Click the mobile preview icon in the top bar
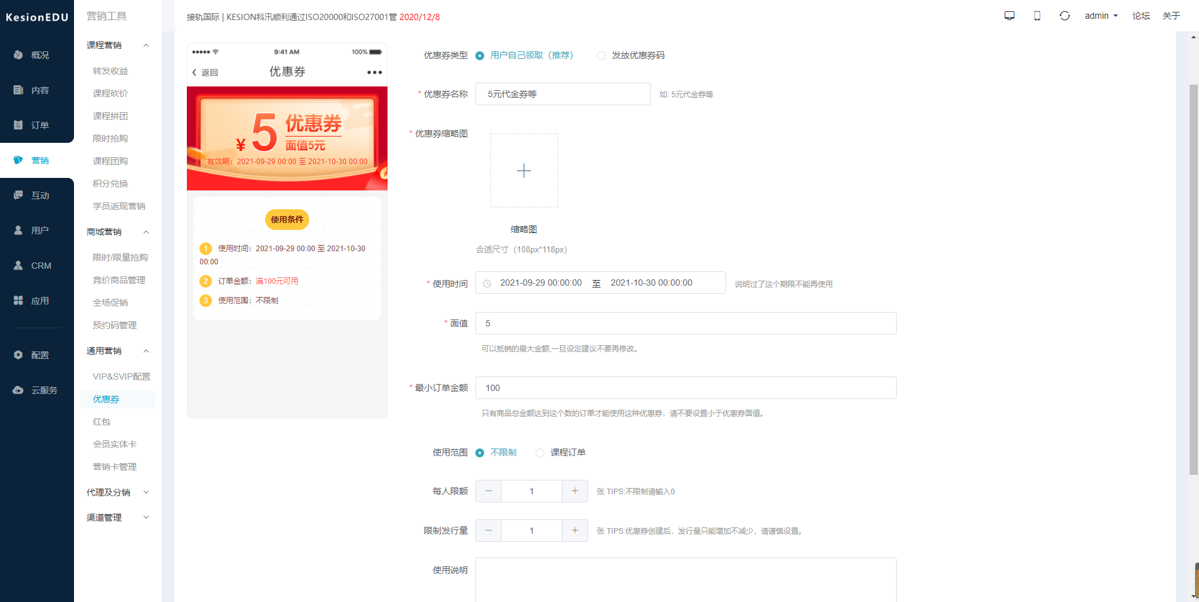 tap(1037, 16)
